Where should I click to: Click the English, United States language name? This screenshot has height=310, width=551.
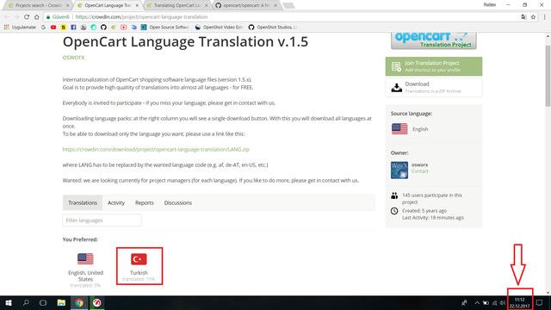point(85,276)
